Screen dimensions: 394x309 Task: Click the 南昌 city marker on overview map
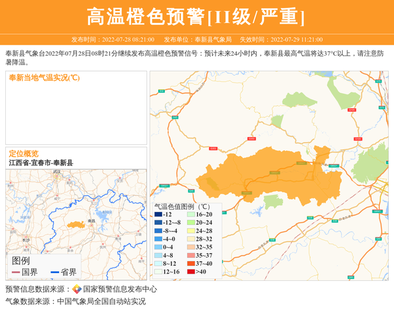pyautogui.click(x=91, y=224)
